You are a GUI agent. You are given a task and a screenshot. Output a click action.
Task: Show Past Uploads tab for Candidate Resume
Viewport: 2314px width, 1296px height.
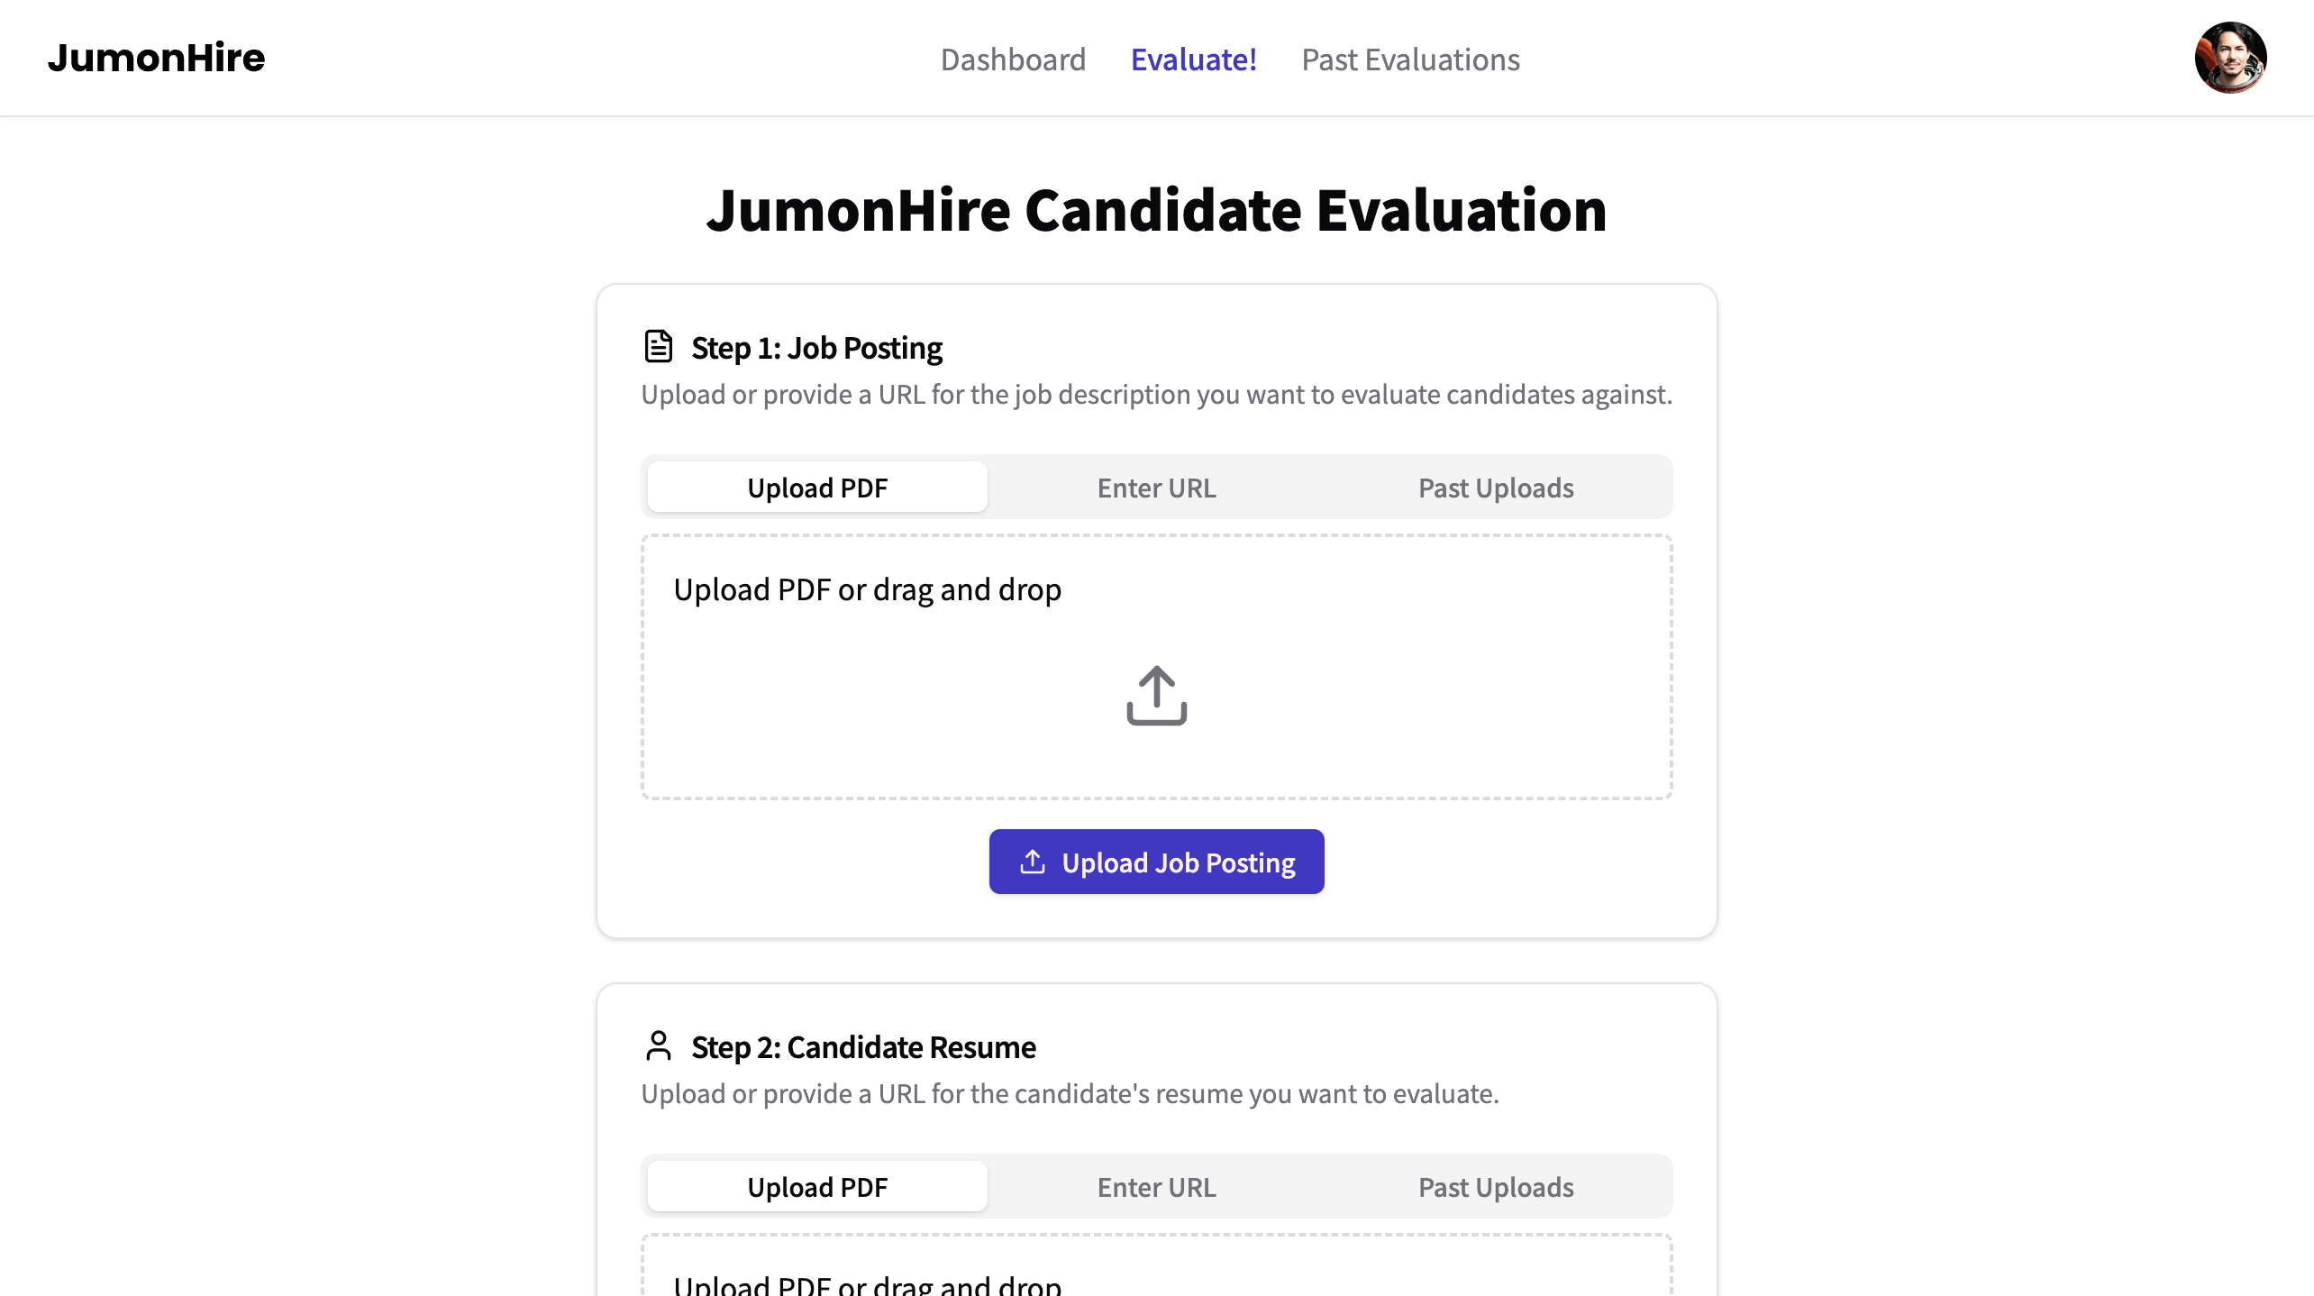[x=1496, y=1187]
